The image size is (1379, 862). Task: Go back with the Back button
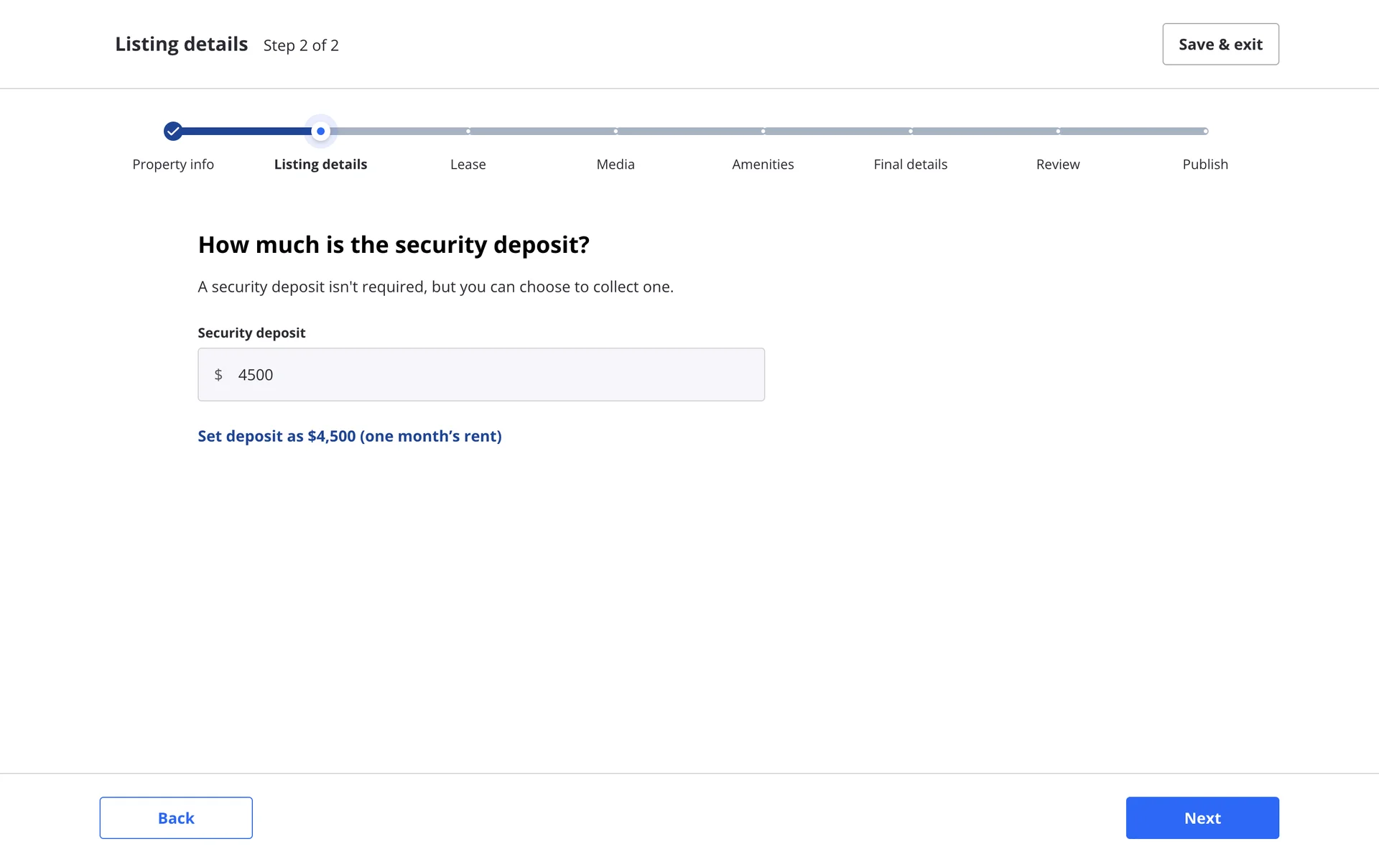click(176, 817)
